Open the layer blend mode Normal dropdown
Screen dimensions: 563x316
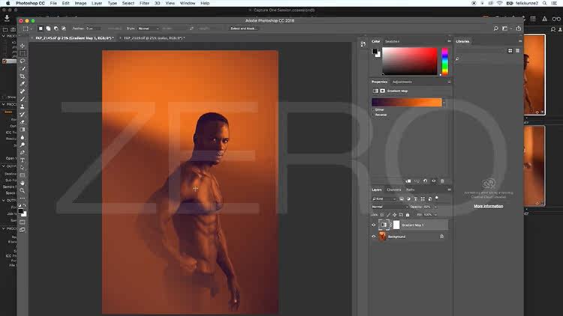click(x=390, y=207)
